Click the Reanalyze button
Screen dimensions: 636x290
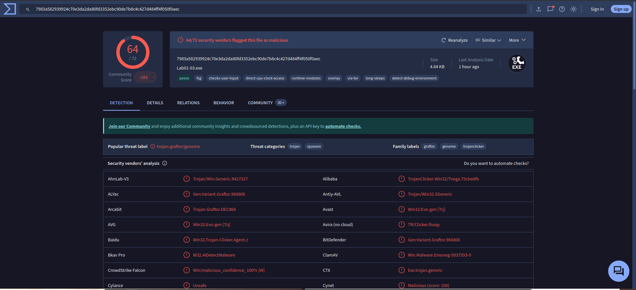454,40
